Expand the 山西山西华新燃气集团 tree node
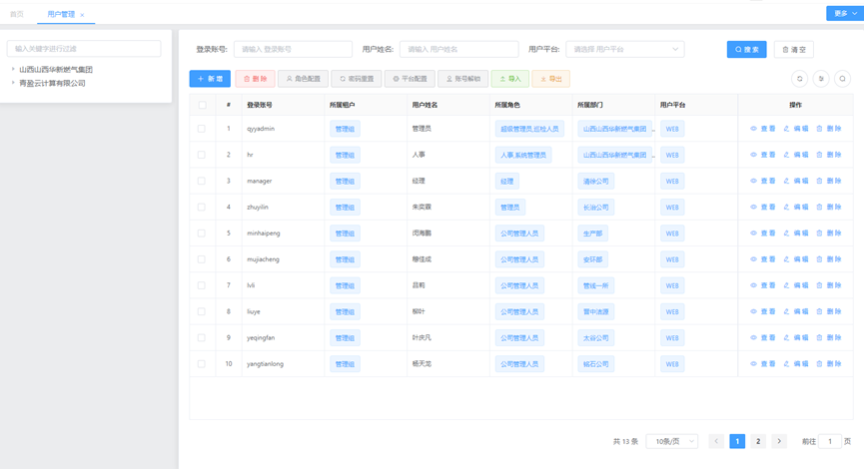The image size is (864, 469). tap(13, 70)
